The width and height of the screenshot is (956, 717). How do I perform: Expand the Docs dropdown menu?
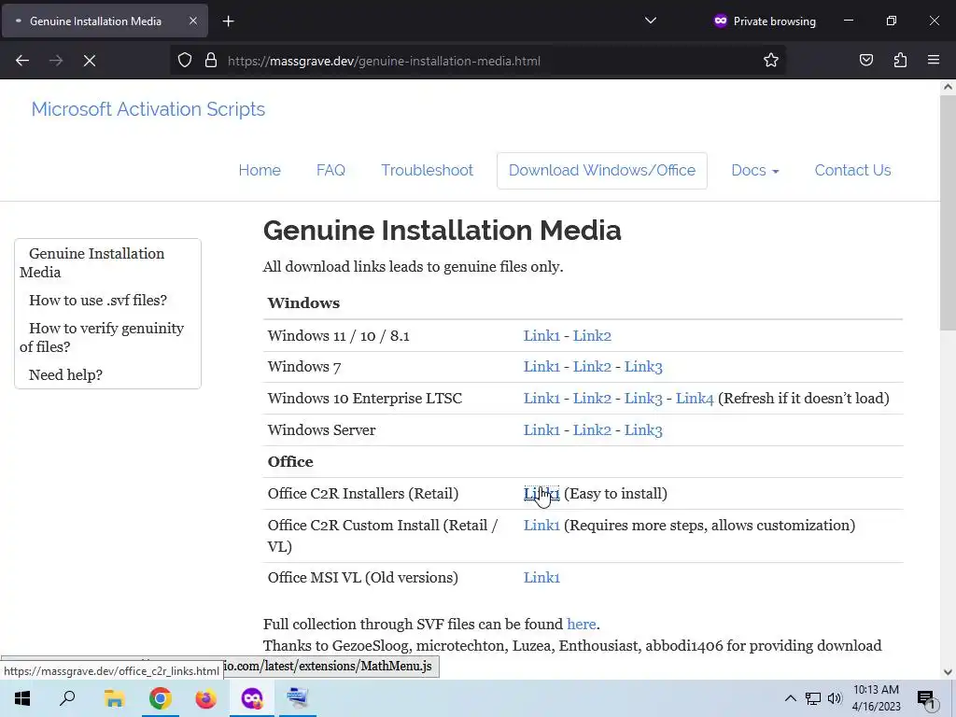(x=754, y=170)
